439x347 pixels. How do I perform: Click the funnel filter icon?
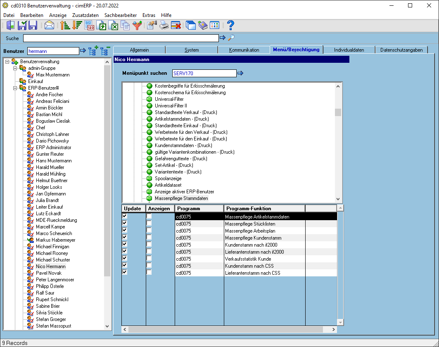(137, 26)
